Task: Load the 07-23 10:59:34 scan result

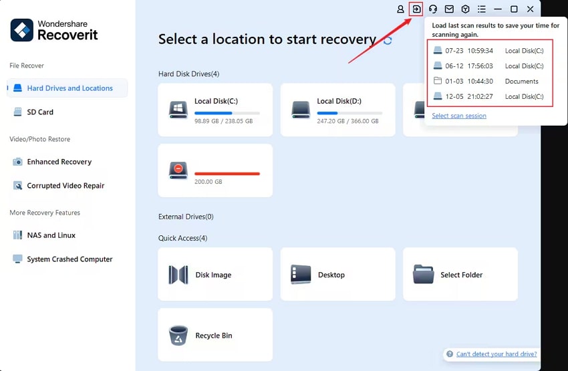Action: [490, 51]
